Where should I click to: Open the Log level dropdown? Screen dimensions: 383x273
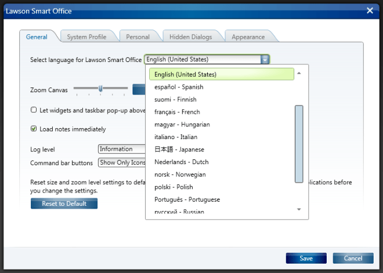pos(122,150)
